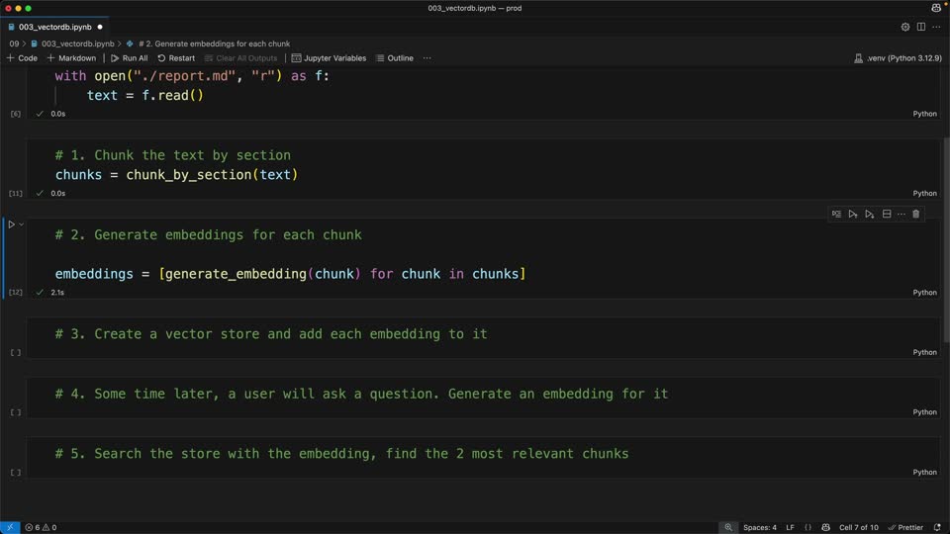Click success checkmark under cell 11

click(x=40, y=193)
